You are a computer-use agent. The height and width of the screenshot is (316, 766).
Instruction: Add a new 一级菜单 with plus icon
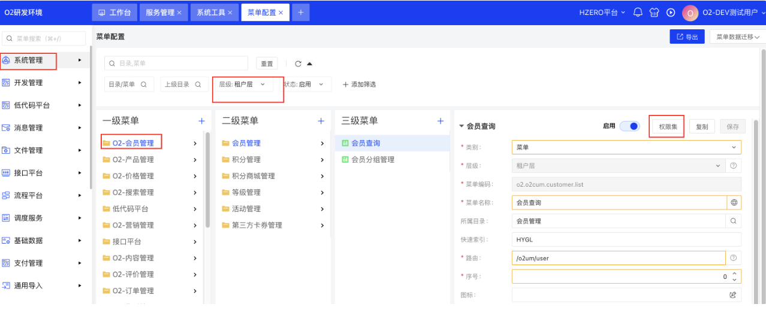pyautogui.click(x=202, y=121)
